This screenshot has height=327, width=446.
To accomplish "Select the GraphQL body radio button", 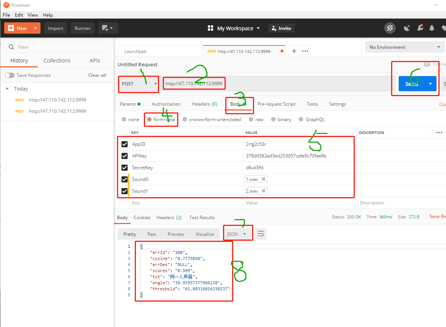I will [301, 120].
